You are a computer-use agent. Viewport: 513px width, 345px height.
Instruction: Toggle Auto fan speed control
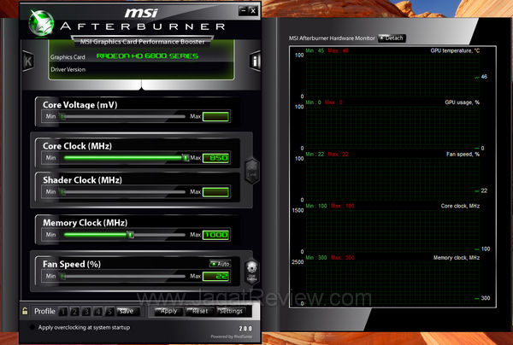219,263
